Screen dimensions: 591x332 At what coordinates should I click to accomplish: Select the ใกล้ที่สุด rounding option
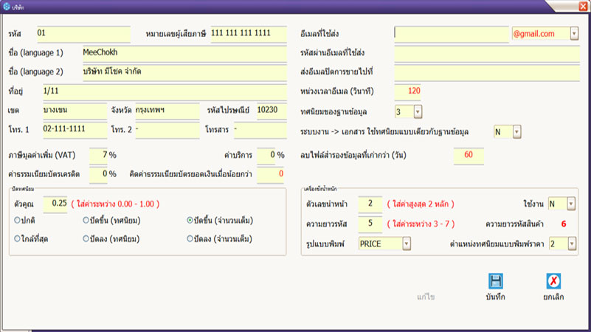pyautogui.click(x=17, y=239)
